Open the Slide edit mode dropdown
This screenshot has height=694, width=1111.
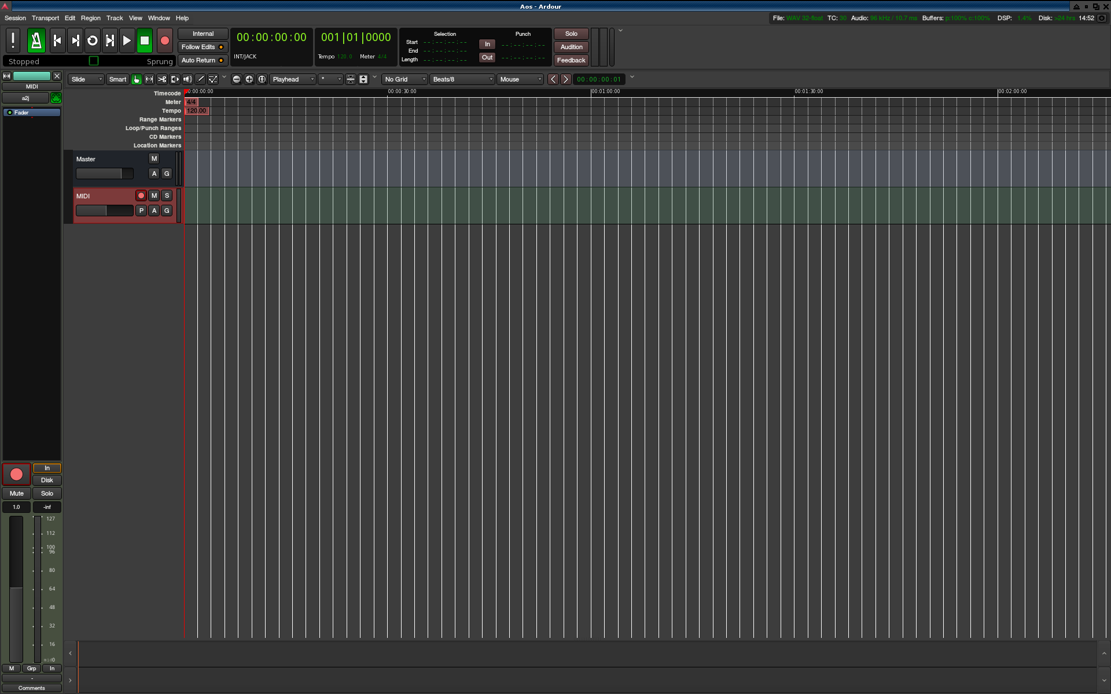86,79
